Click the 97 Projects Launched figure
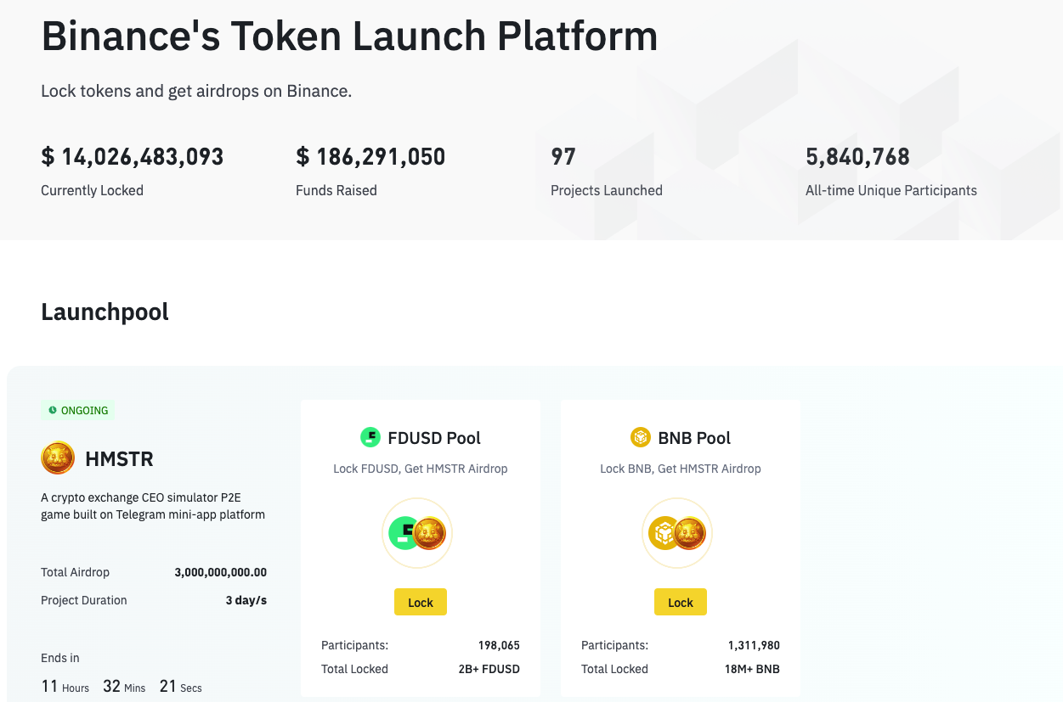The width and height of the screenshot is (1063, 702). click(x=563, y=157)
